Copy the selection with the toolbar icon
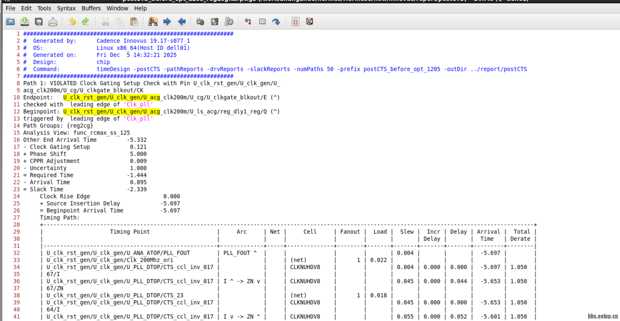 [120, 21]
